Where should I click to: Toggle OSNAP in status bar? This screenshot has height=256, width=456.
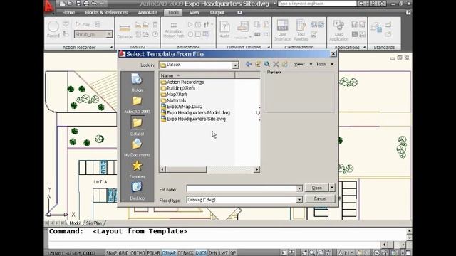coord(169,253)
